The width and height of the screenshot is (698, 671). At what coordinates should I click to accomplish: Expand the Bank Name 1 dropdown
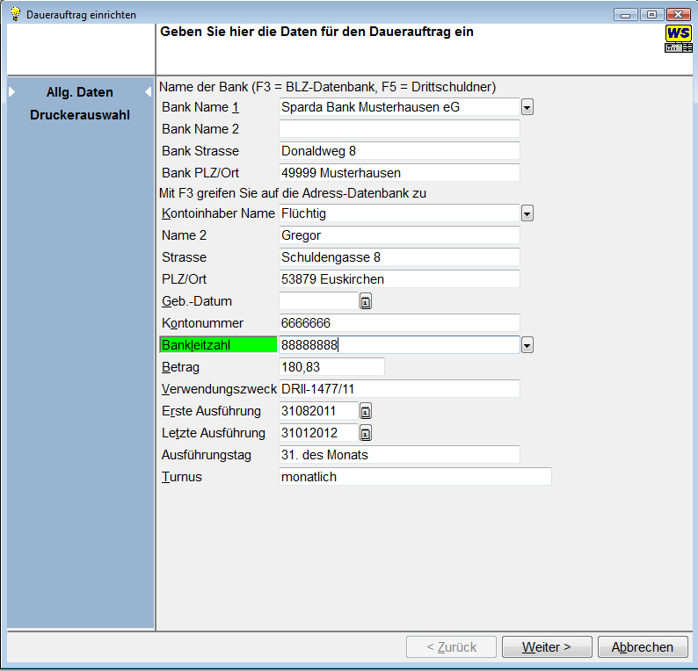click(527, 107)
